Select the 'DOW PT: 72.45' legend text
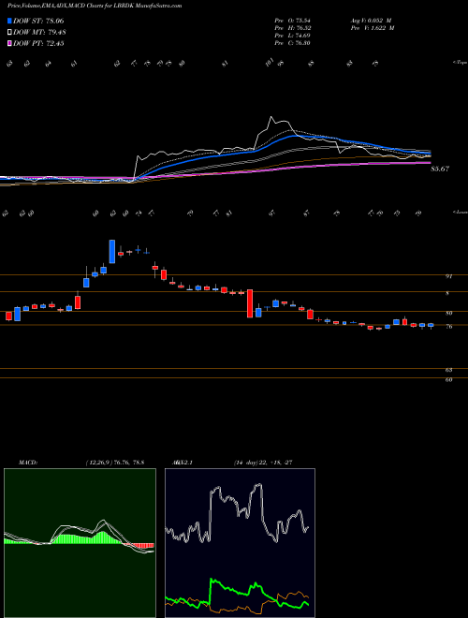468x618 pixels. pyautogui.click(x=38, y=43)
